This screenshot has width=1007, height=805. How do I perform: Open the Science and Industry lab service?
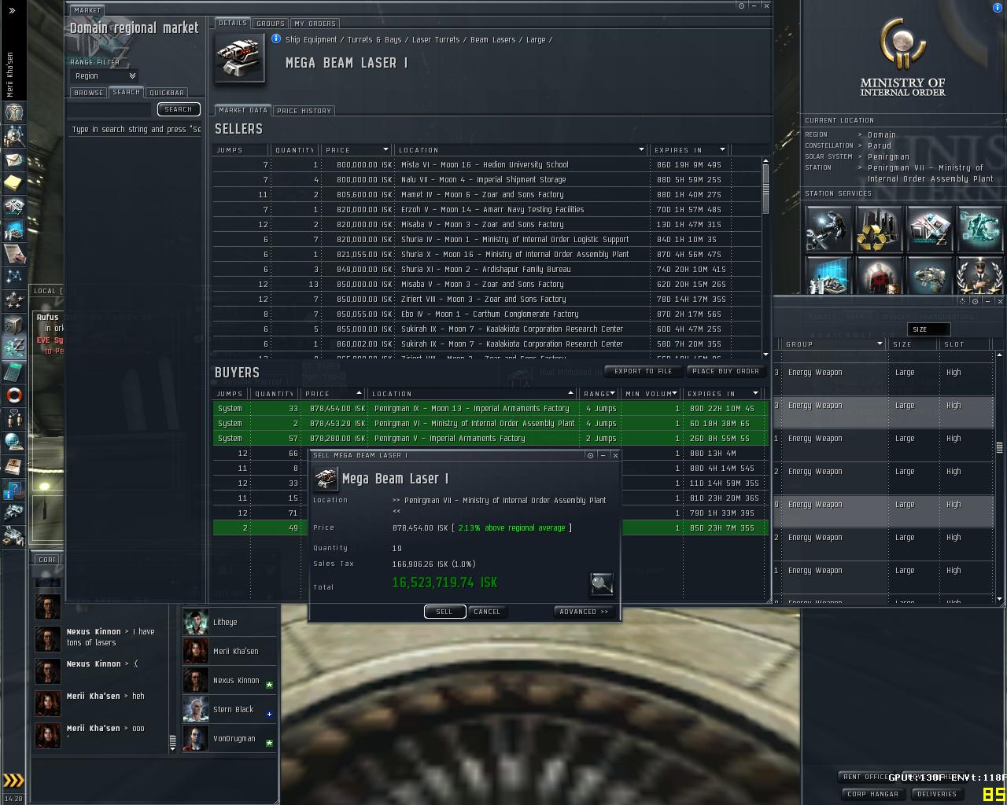[828, 275]
